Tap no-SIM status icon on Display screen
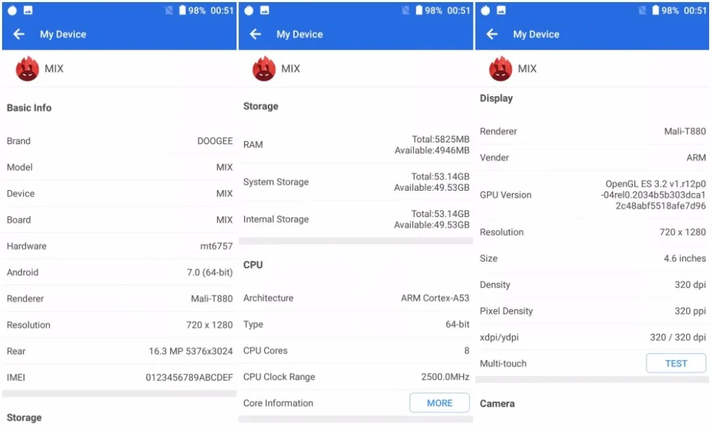Image resolution: width=712 pixels, height=430 pixels. click(x=642, y=11)
